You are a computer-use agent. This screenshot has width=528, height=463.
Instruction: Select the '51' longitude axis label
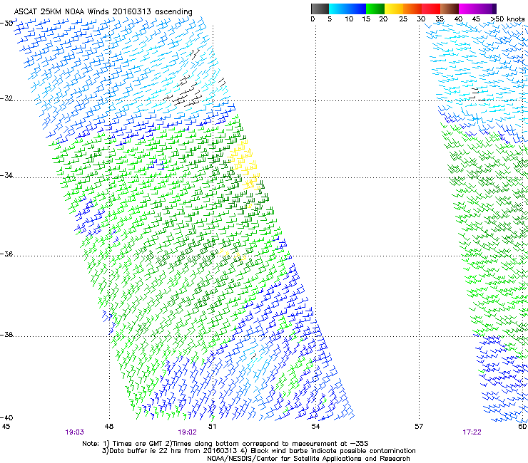point(212,427)
